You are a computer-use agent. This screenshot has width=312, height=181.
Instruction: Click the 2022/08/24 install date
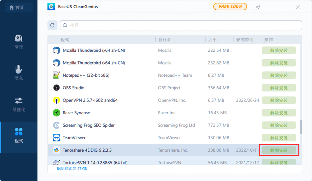(x=247, y=100)
